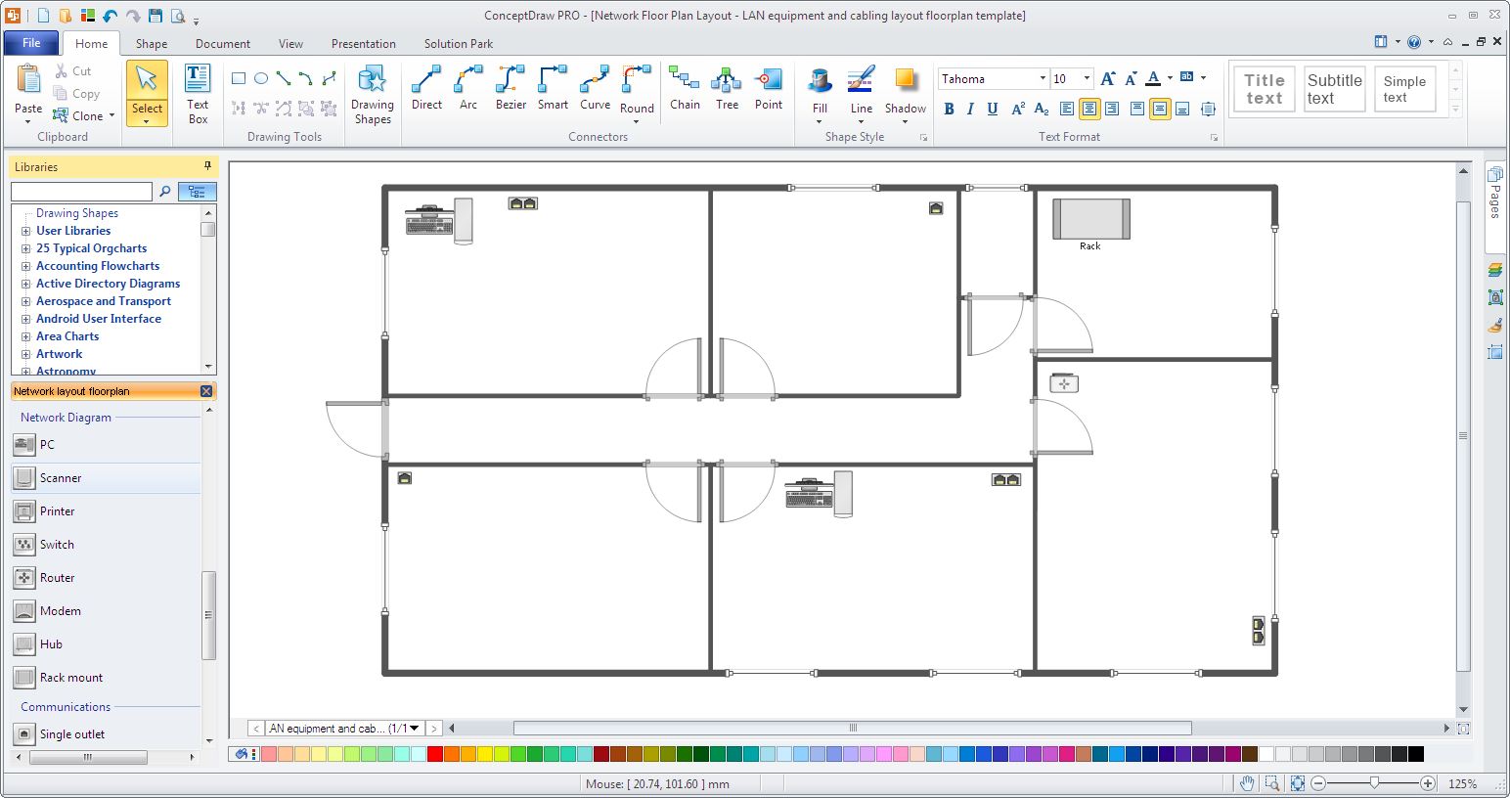
Task: Close the Network layout floorplan library
Action: coord(206,391)
